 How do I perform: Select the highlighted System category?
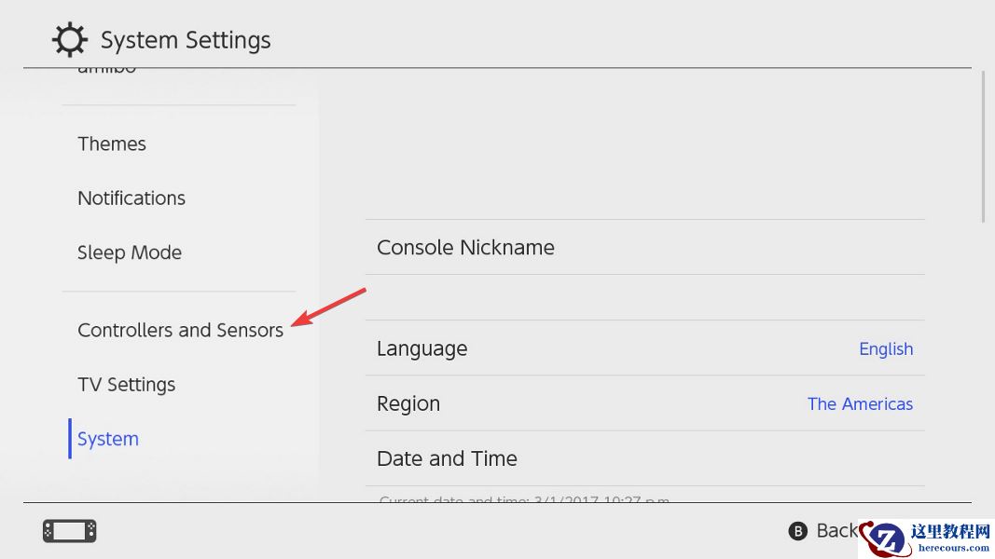tap(108, 439)
